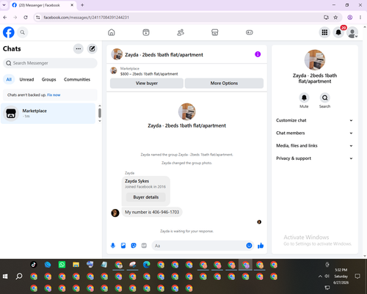Click the My number is message bubble
367x294 pixels.
pyautogui.click(x=152, y=212)
